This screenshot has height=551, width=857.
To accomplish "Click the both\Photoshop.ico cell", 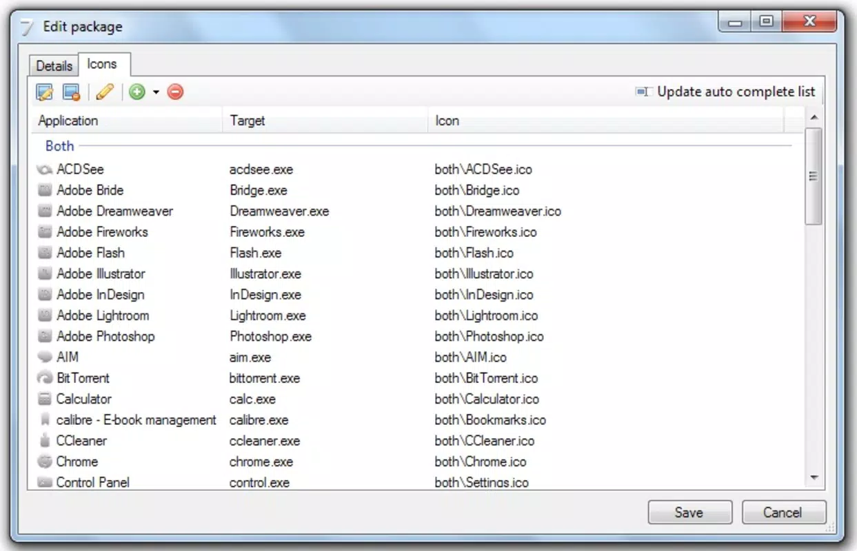I will 489,336.
